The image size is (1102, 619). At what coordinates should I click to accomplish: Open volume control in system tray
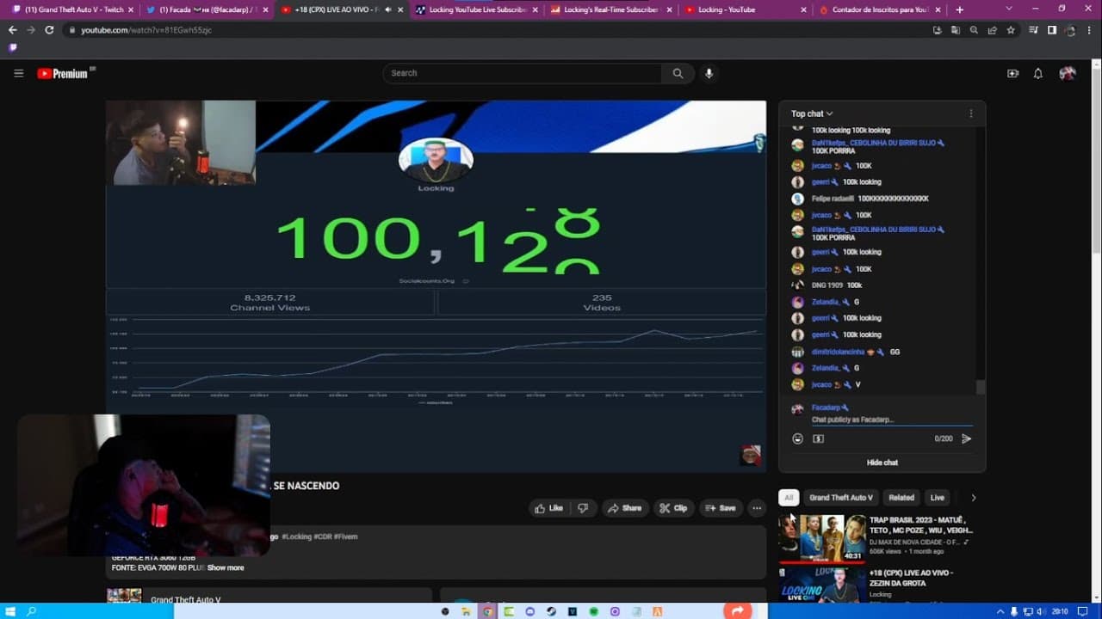pos(1040,611)
